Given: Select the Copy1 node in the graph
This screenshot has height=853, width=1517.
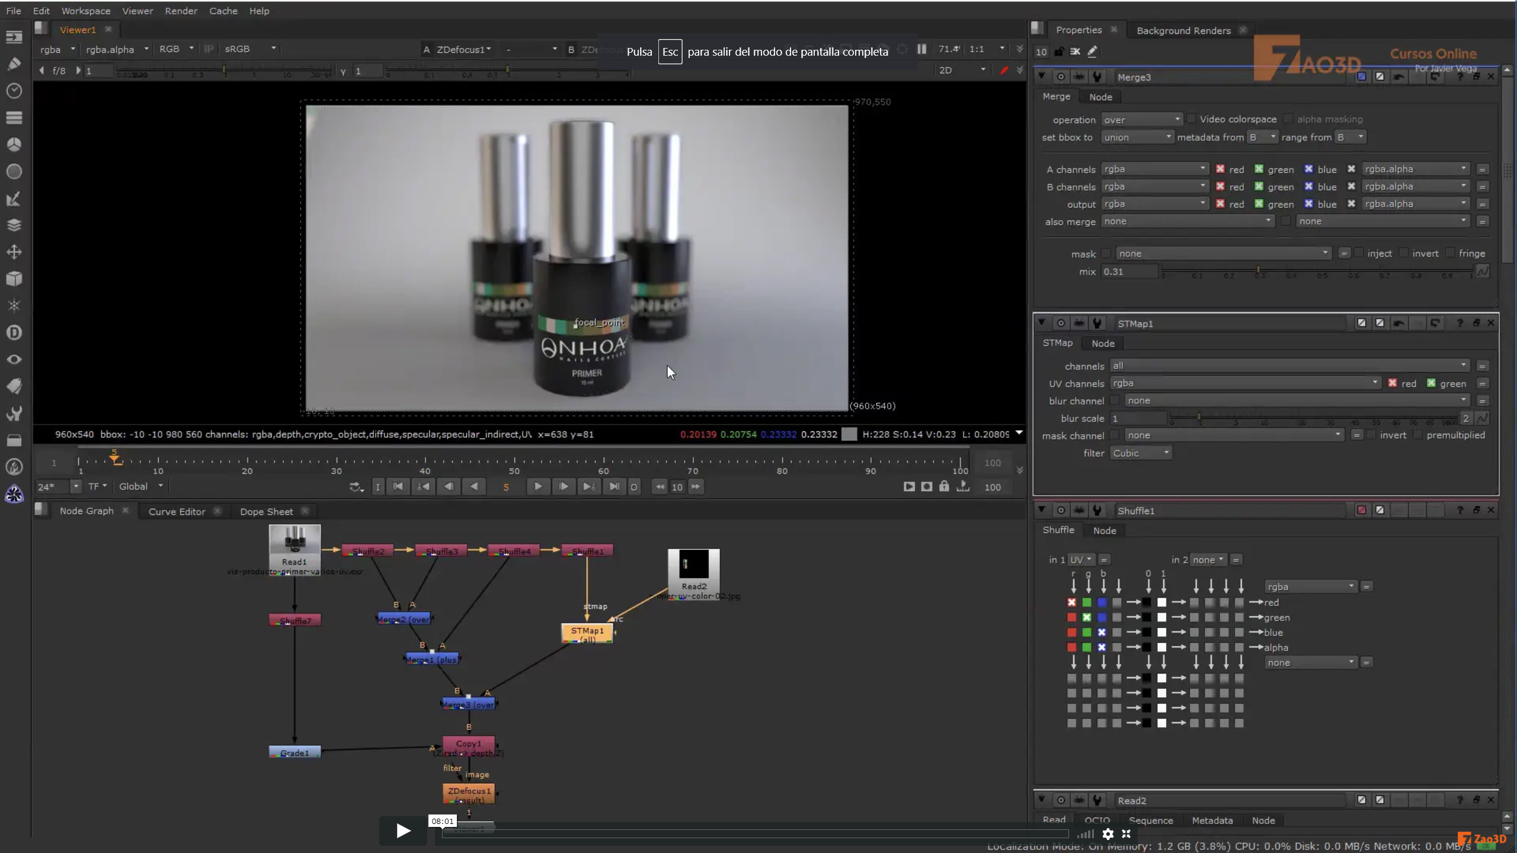Looking at the screenshot, I should [469, 746].
